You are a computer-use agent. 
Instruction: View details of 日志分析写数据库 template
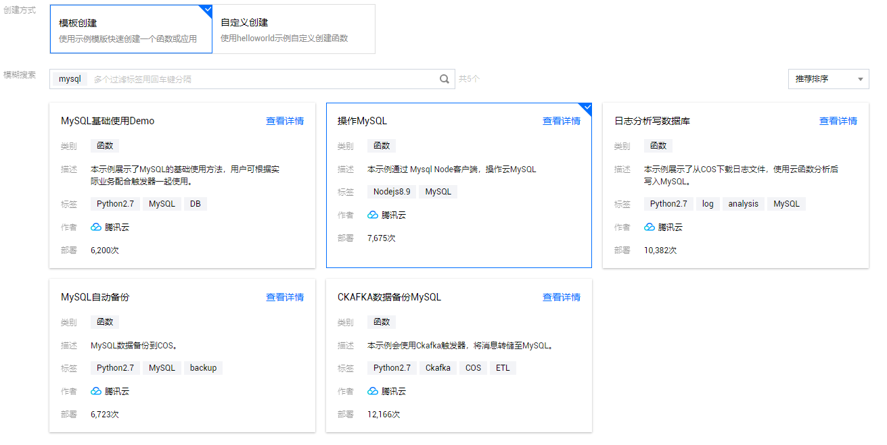pyautogui.click(x=838, y=121)
